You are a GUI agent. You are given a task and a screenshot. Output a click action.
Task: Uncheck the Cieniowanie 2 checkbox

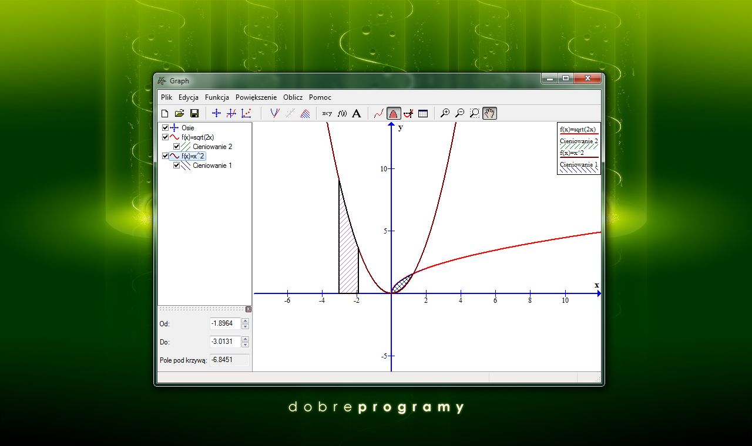click(x=176, y=147)
